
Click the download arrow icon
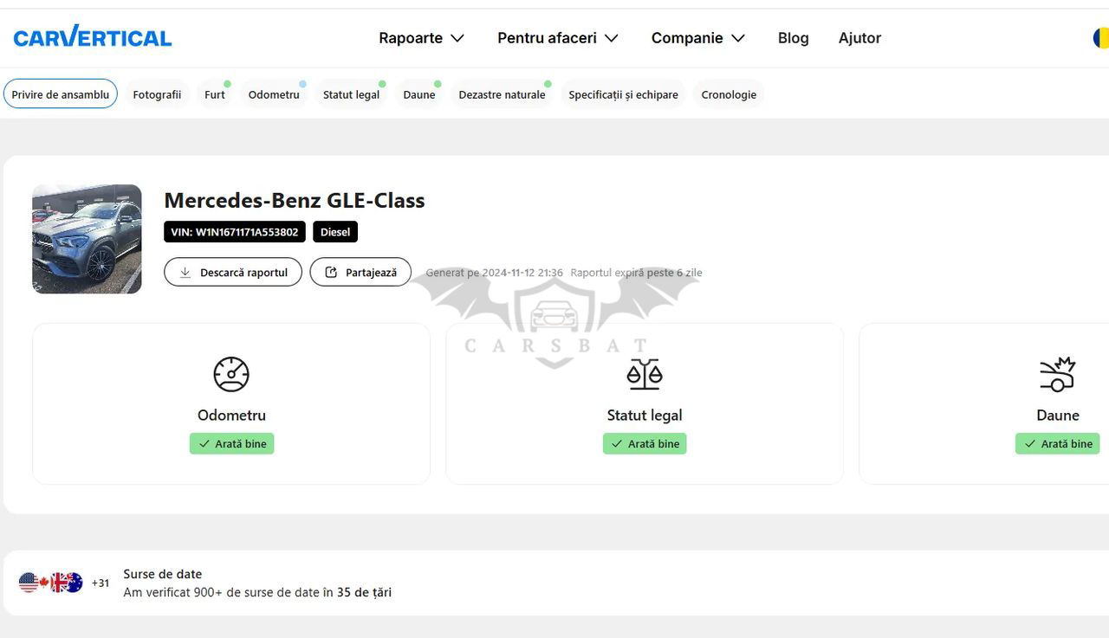185,272
